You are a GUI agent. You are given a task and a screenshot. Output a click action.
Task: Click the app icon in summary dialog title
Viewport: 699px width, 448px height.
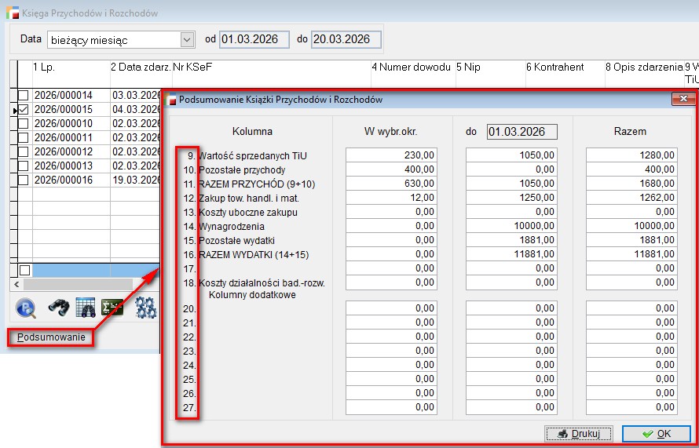click(x=171, y=100)
